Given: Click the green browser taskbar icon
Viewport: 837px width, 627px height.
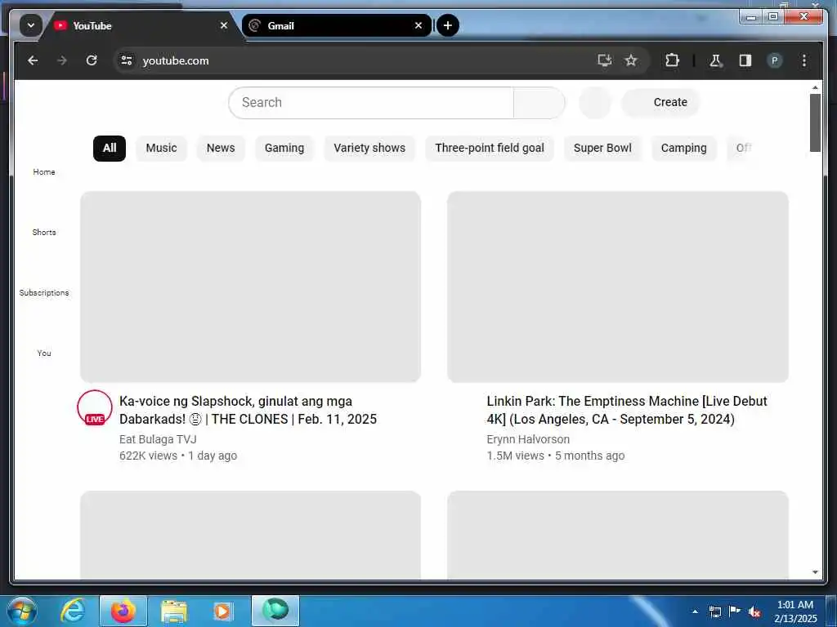Looking at the screenshot, I should point(275,611).
